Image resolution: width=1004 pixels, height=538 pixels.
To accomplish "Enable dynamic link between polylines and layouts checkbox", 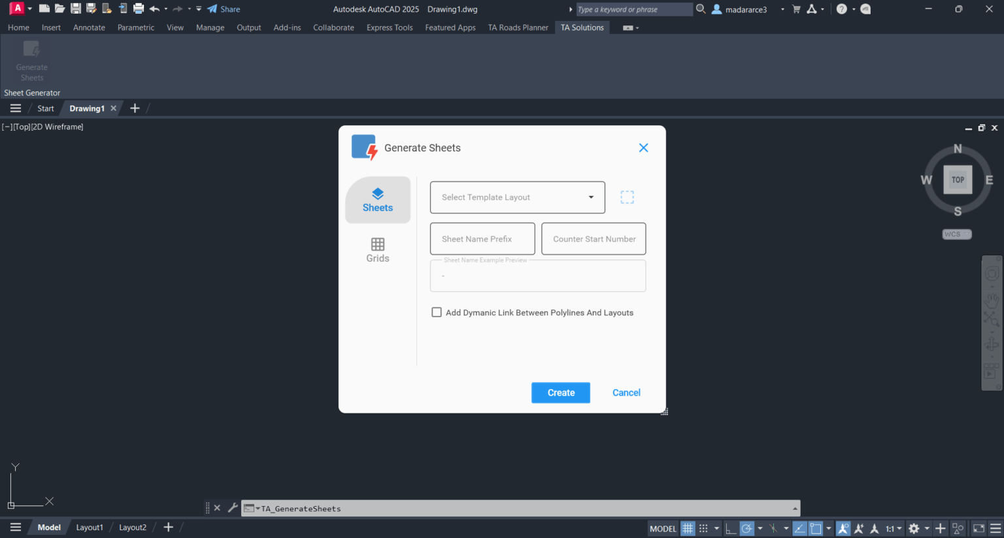I will 437,313.
